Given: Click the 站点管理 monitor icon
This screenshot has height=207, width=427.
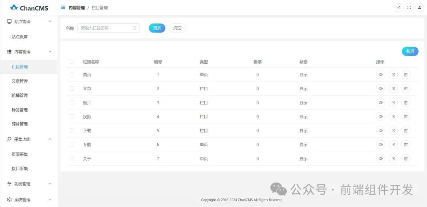Looking at the screenshot, I should point(9,21).
